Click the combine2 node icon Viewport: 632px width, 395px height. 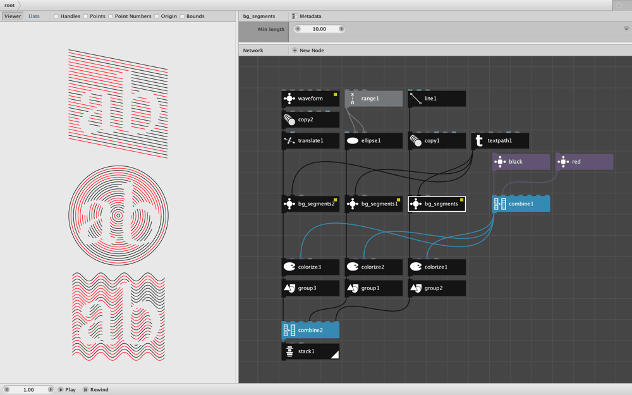click(x=289, y=330)
